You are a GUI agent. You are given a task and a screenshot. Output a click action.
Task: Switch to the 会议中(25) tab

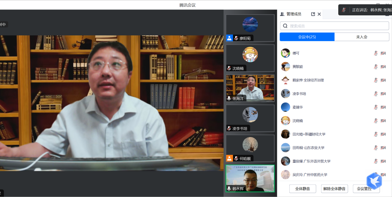(307, 37)
